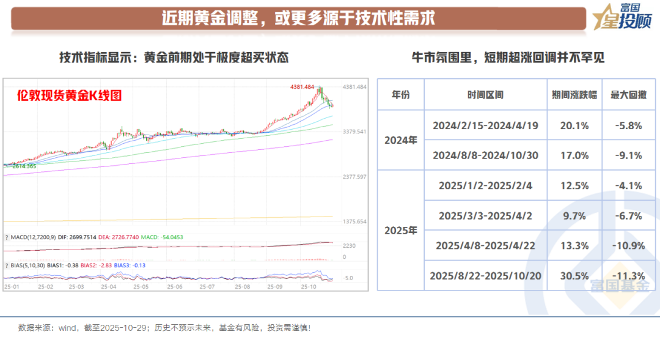Click the help icon beside BIAS indicator
The image size is (660, 345).
[7, 266]
